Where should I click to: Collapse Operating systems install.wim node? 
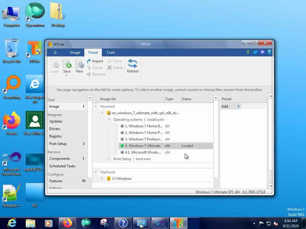click(109, 119)
